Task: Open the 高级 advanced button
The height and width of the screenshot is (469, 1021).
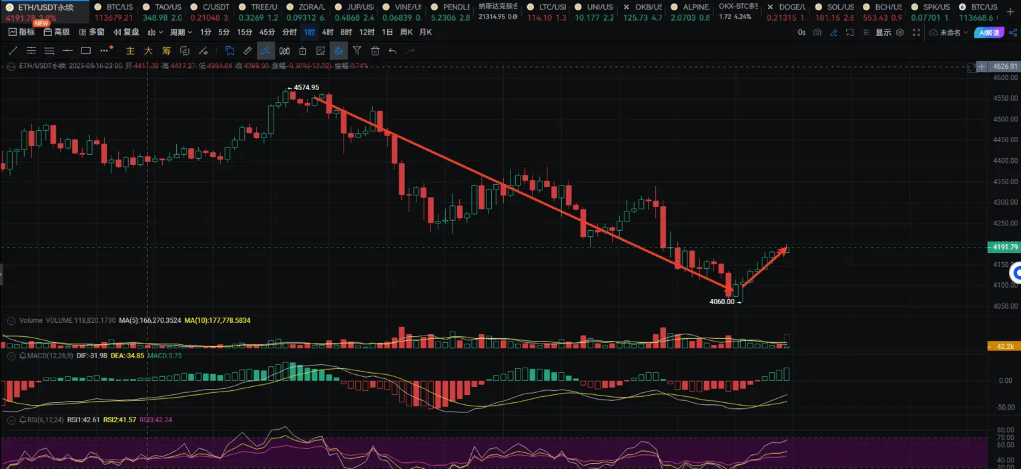Action: pos(57,32)
